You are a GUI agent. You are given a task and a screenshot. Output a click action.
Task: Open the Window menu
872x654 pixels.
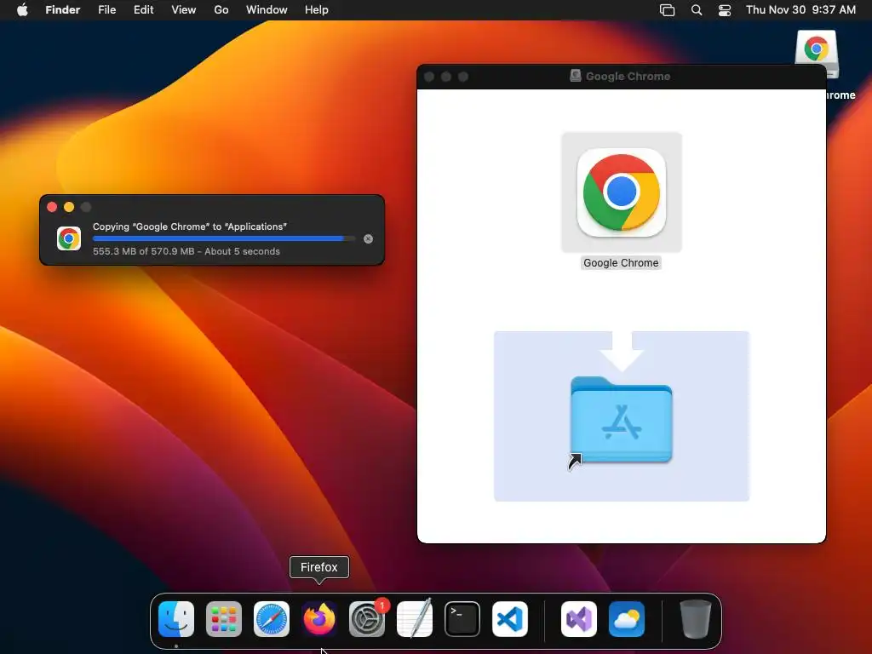pyautogui.click(x=267, y=10)
